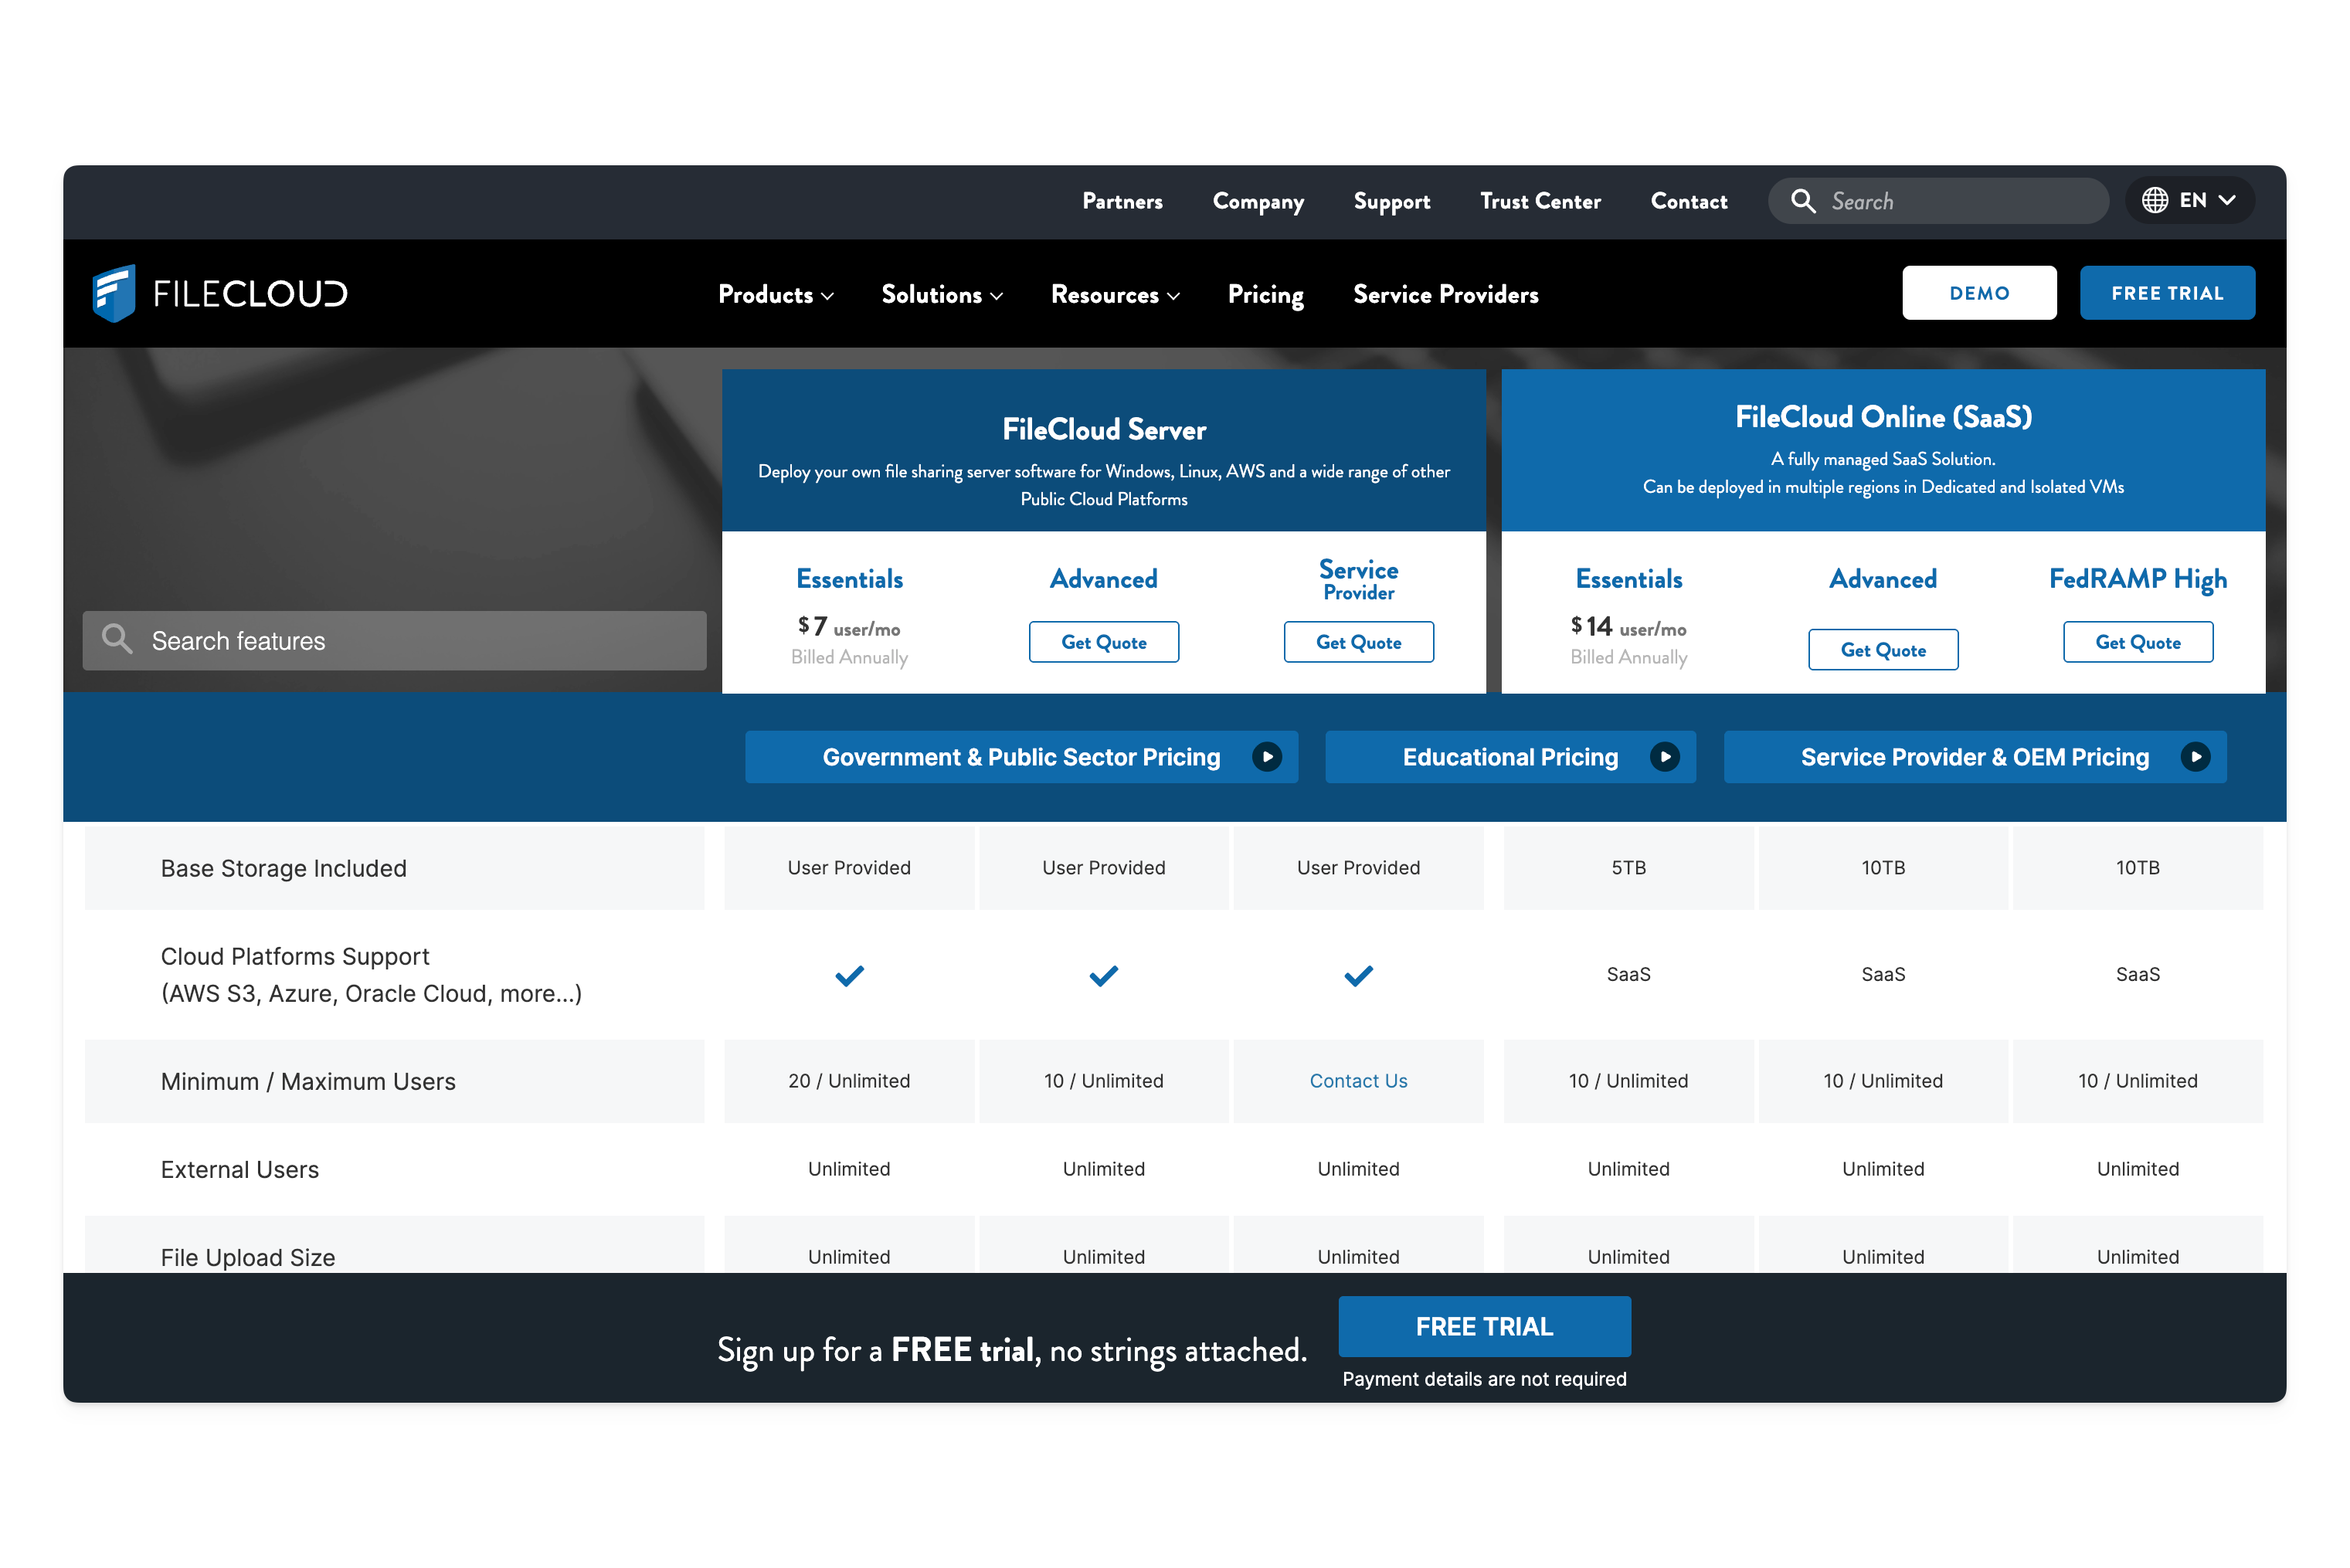This screenshot has height=1568, width=2350.
Task: Click the FedRAMP High plan heading
Action: [x=2137, y=579]
